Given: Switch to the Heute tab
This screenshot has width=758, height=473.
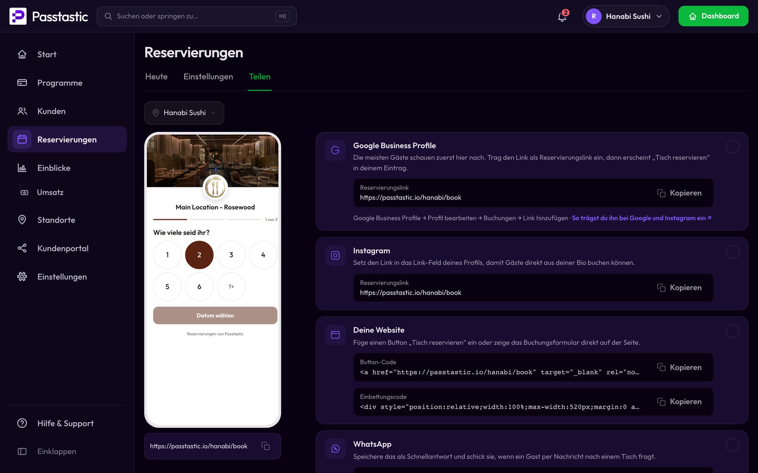Looking at the screenshot, I should [x=156, y=76].
